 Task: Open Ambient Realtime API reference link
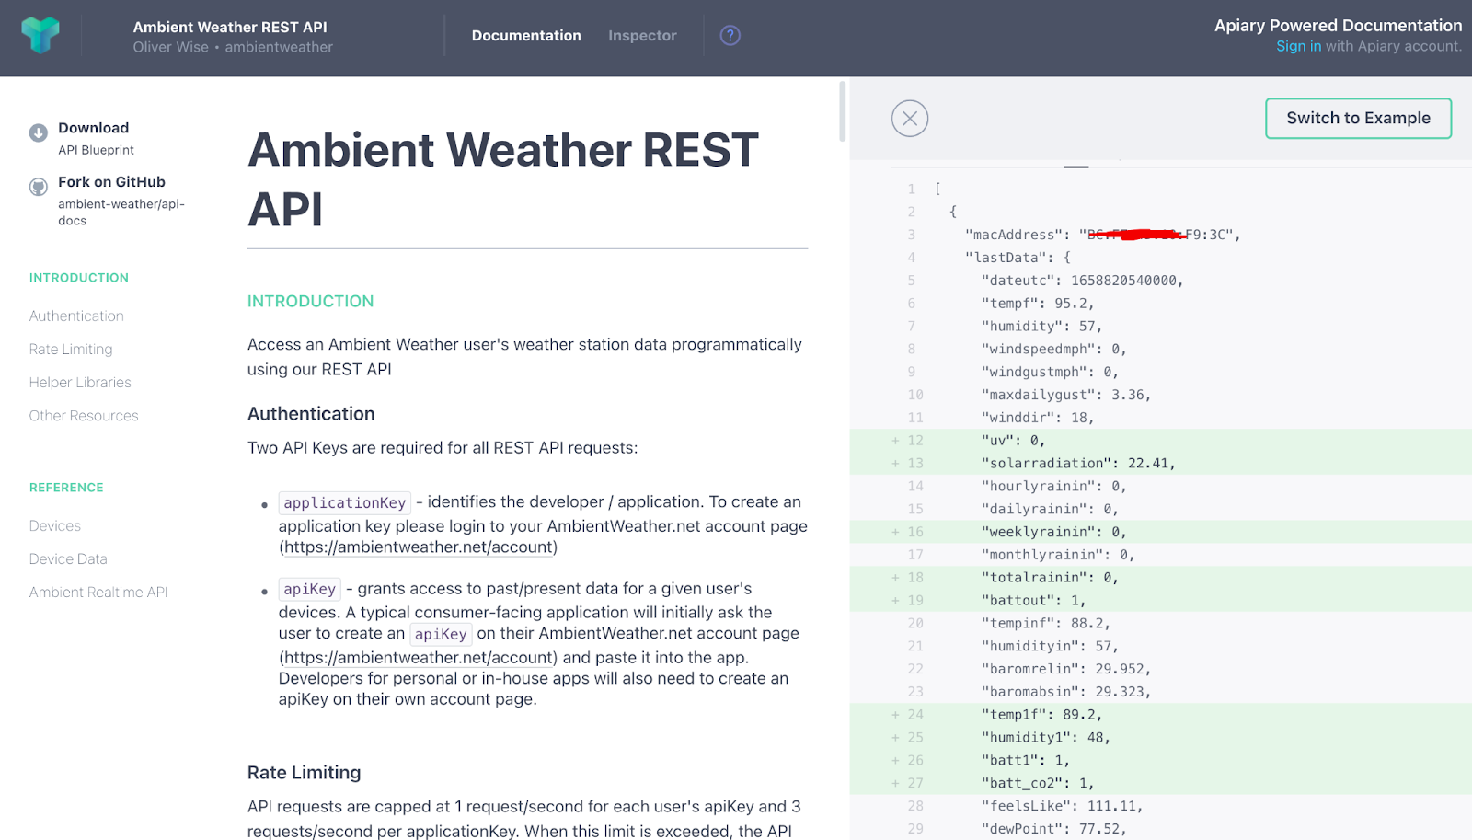pos(98,592)
